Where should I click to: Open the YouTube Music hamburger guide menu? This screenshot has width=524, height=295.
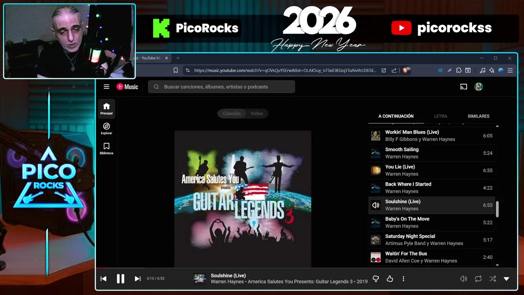pyautogui.click(x=106, y=87)
